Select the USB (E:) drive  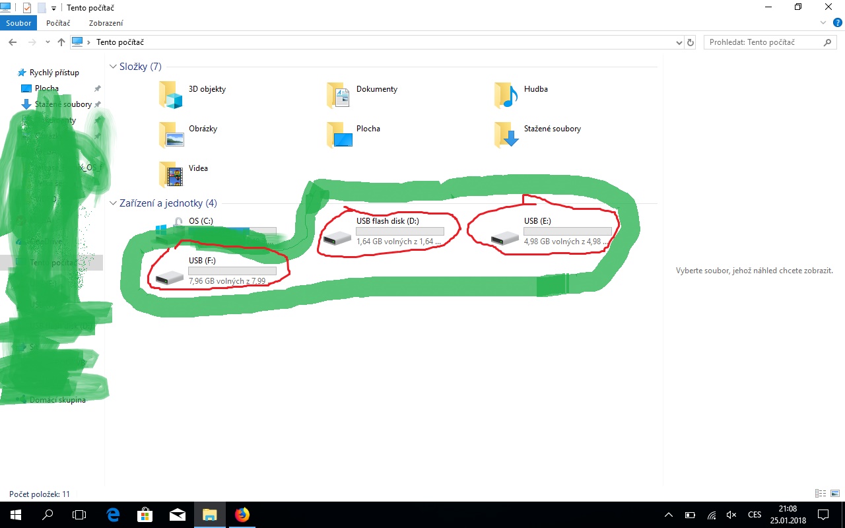pyautogui.click(x=551, y=232)
